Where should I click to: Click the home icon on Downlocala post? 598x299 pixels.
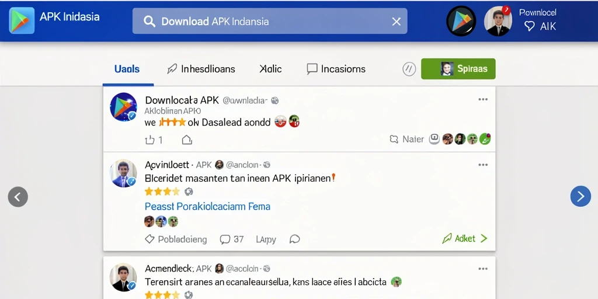tap(187, 140)
